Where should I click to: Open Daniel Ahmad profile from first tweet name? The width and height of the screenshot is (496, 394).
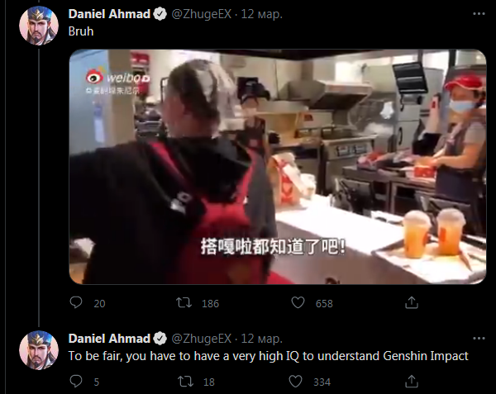coord(109,14)
